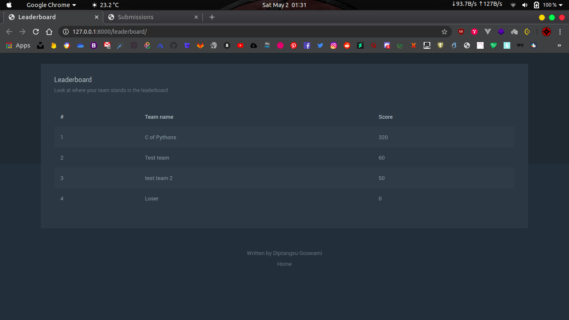Image resolution: width=569 pixels, height=320 pixels.
Task: Open the Firebase bookmark
Action: tap(54, 45)
